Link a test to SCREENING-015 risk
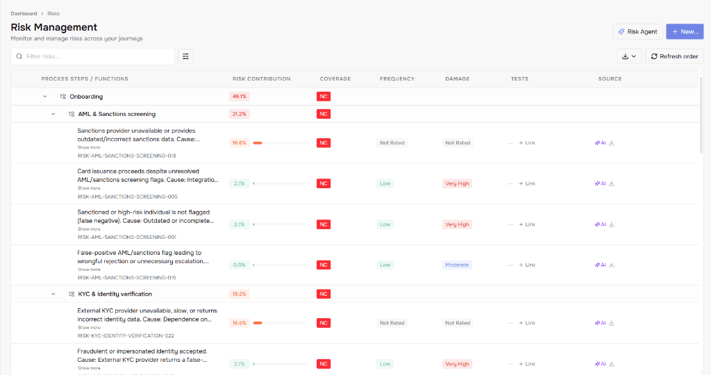The width and height of the screenshot is (711, 375). coord(527,265)
